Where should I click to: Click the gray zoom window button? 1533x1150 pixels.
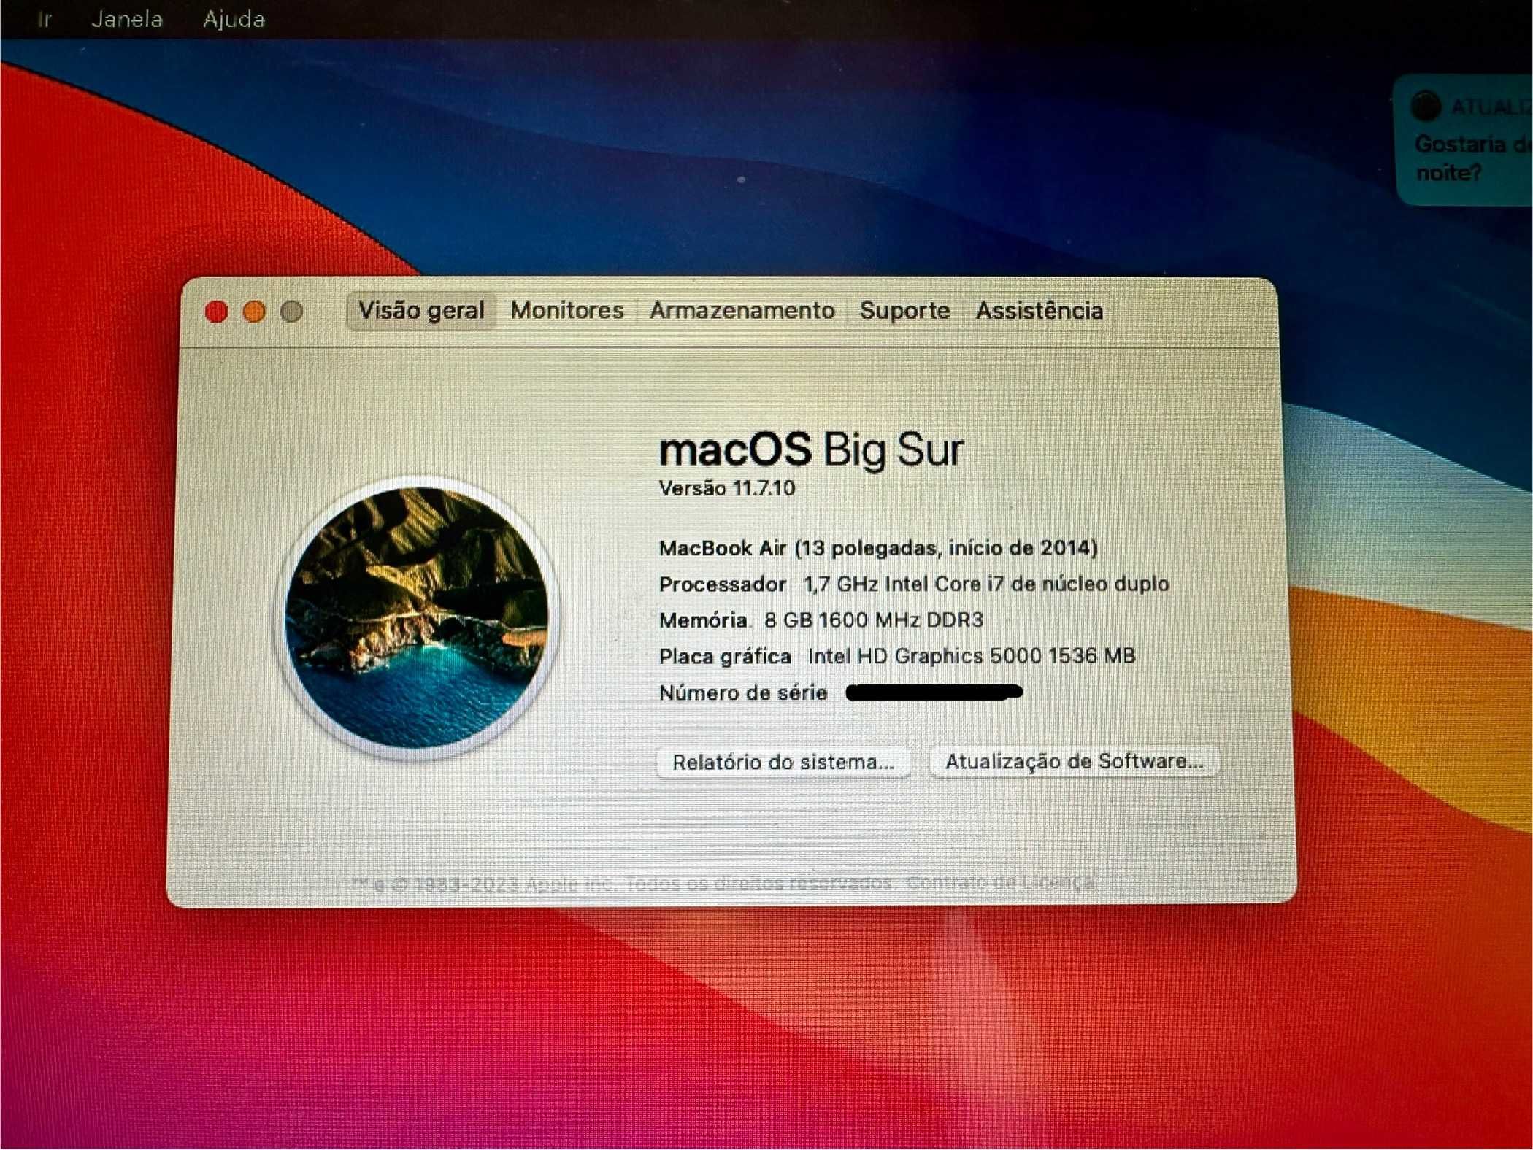(x=291, y=312)
